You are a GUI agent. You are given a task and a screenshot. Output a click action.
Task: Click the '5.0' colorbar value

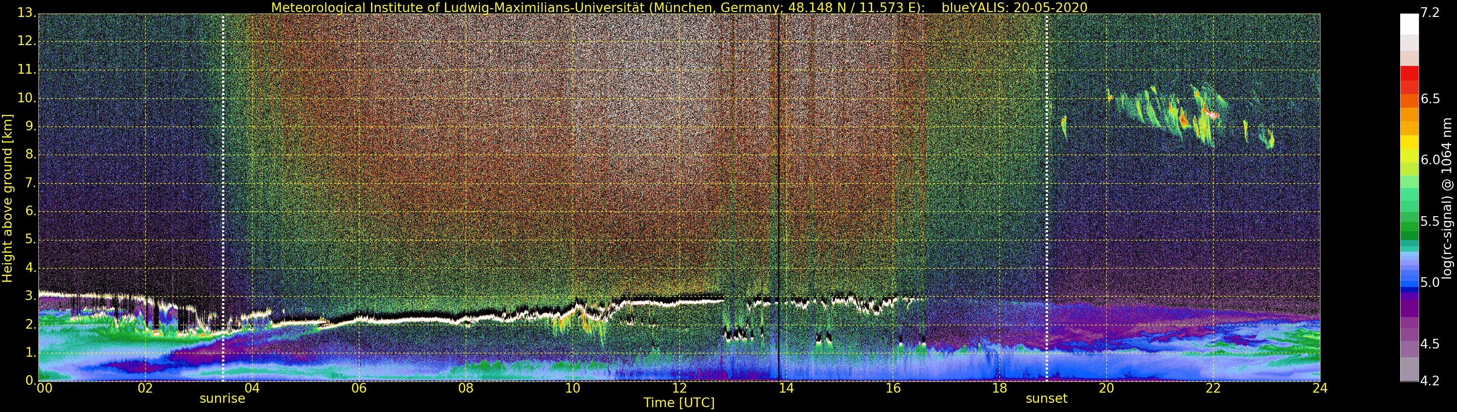[1430, 282]
